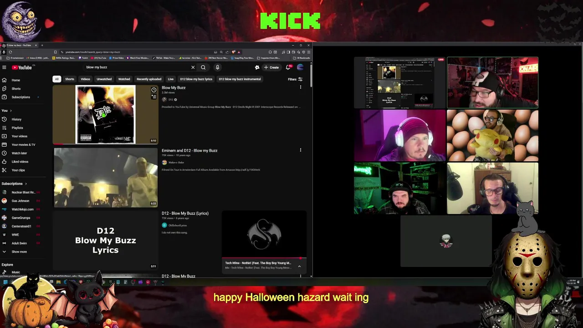Open Adult Swim channel
Image resolution: width=583 pixels, height=328 pixels.
[x=19, y=243]
